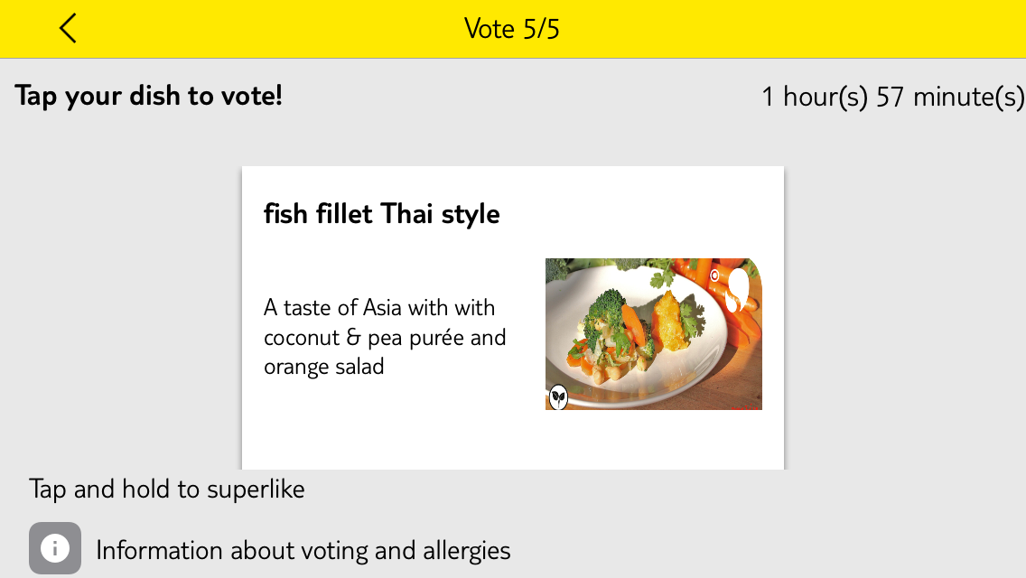
Task: Tap the yellow header bar's empty right side
Action: click(x=818, y=29)
